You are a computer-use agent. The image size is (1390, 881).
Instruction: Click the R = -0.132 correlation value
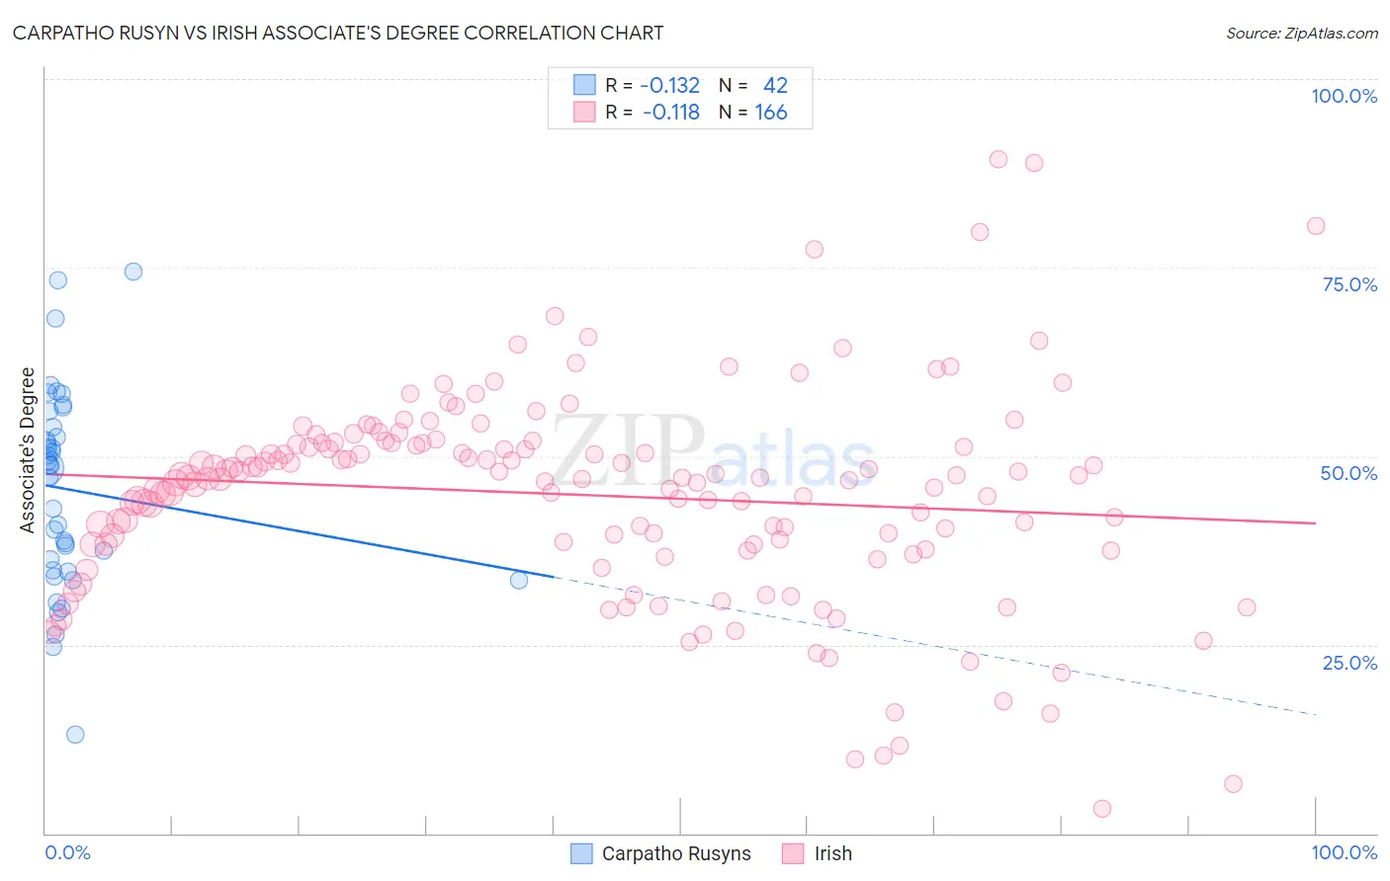[652, 86]
